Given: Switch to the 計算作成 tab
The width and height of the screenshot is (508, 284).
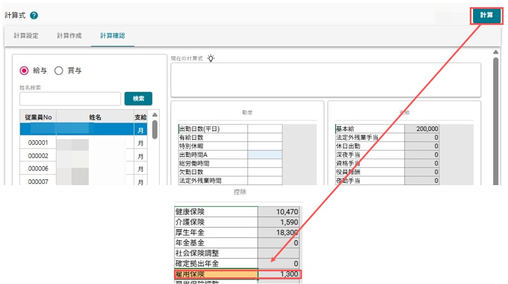Looking at the screenshot, I should click(x=69, y=35).
